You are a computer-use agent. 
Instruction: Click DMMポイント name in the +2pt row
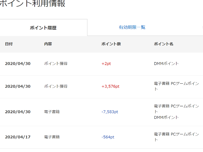pos(166,64)
